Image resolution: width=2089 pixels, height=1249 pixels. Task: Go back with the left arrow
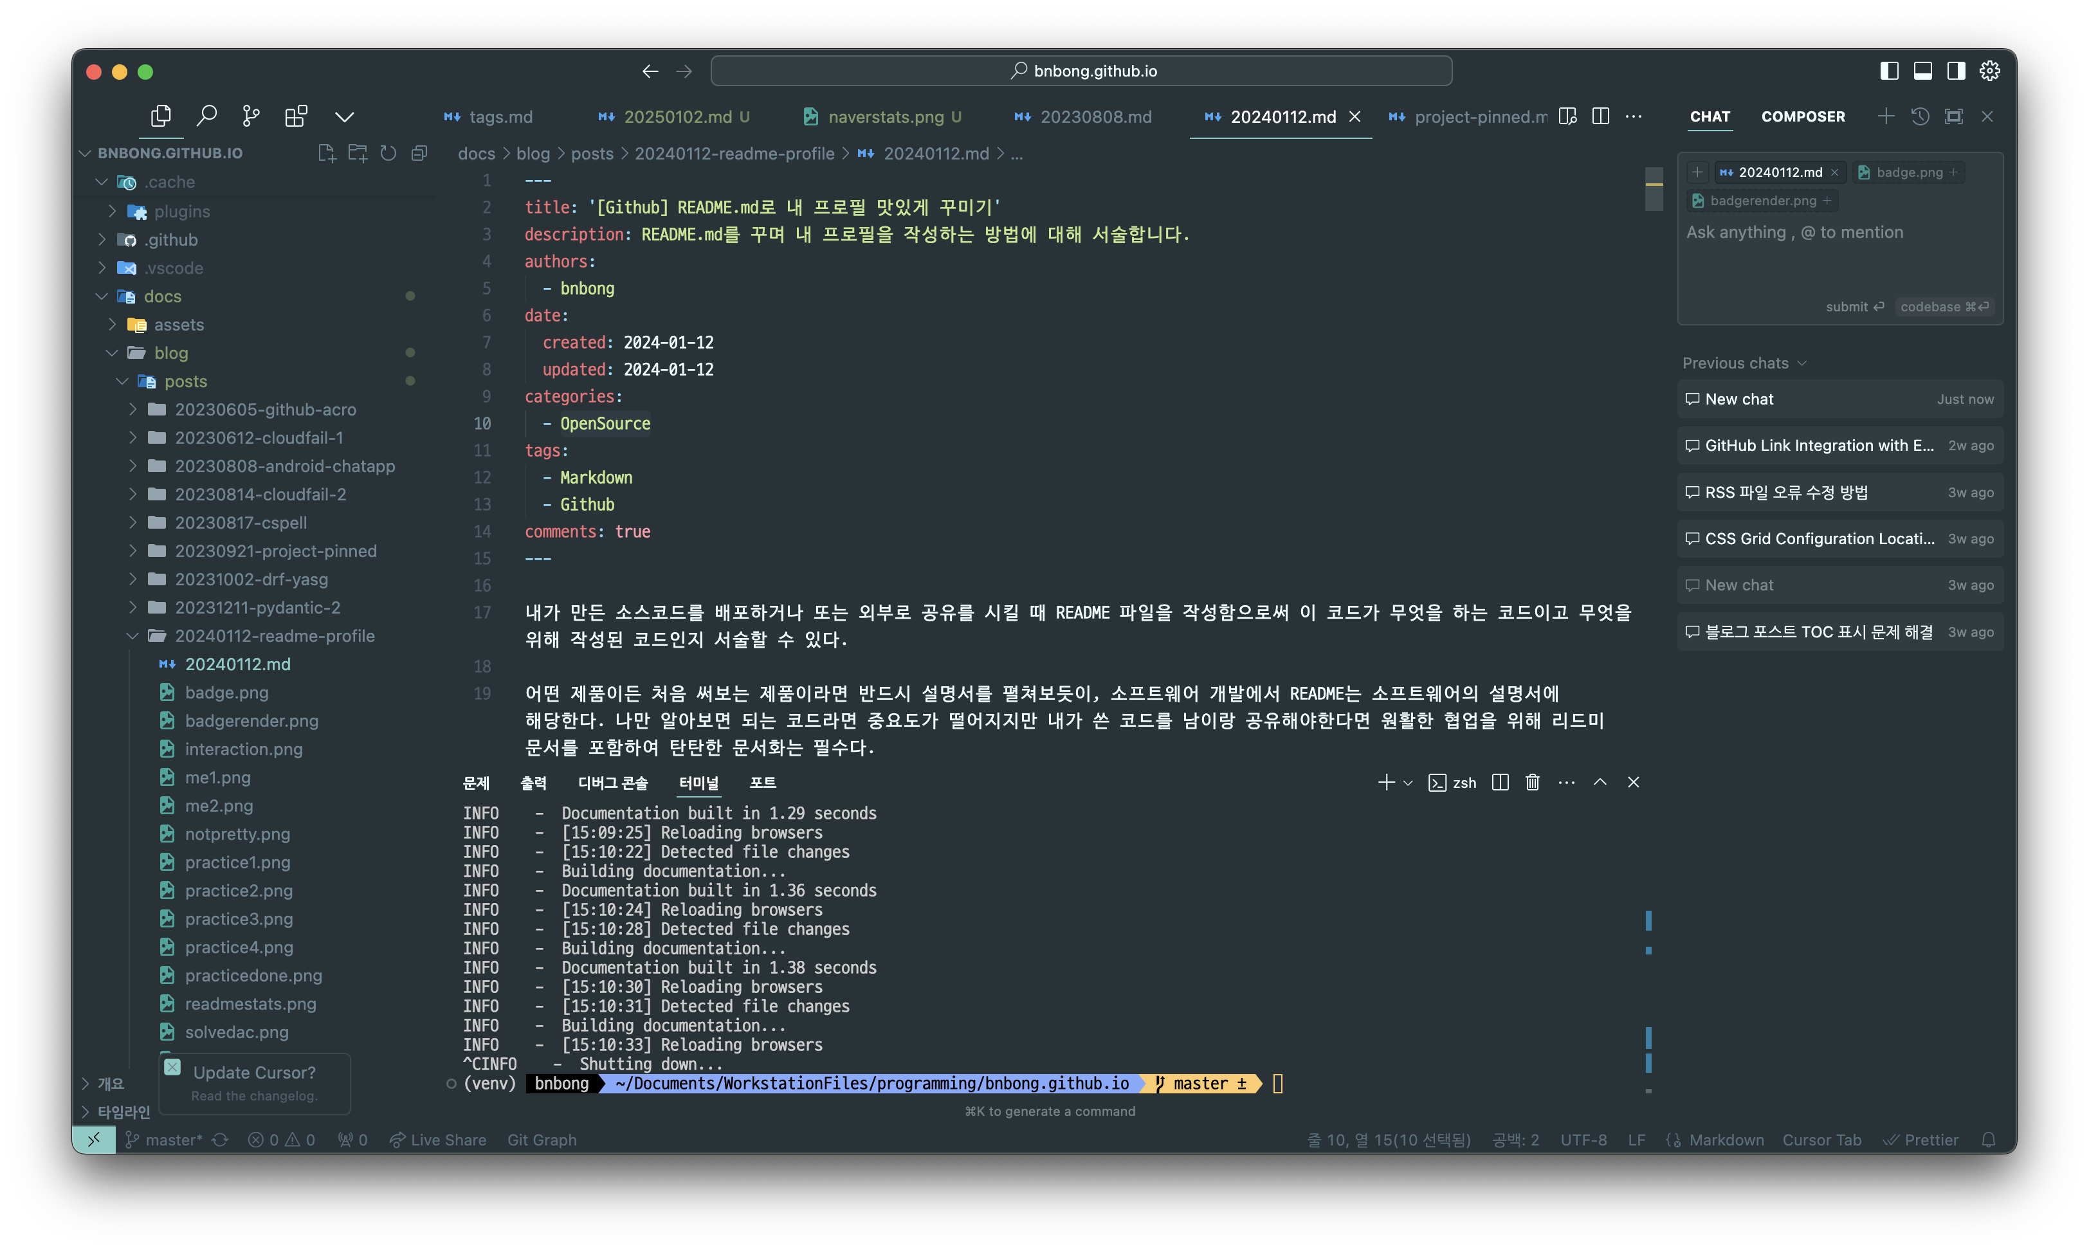(x=650, y=71)
